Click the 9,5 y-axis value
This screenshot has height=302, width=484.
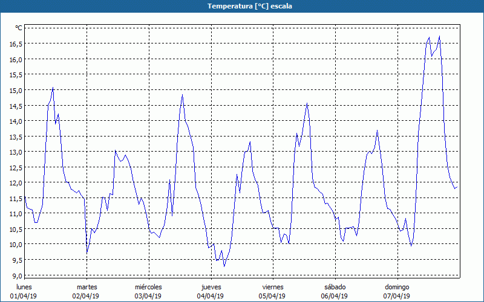(x=18, y=260)
